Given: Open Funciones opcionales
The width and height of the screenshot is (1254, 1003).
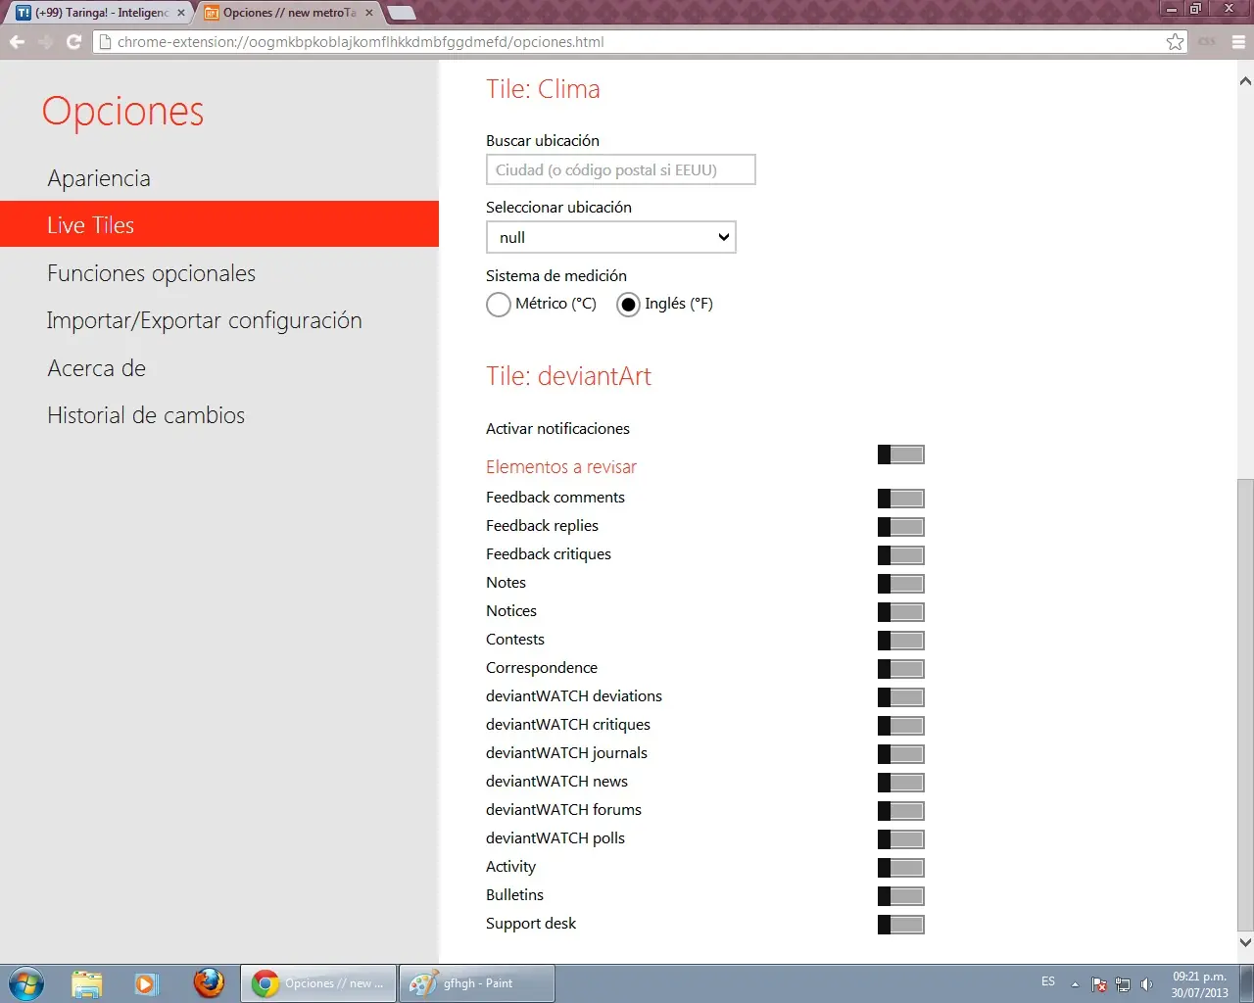Looking at the screenshot, I should click(x=151, y=273).
